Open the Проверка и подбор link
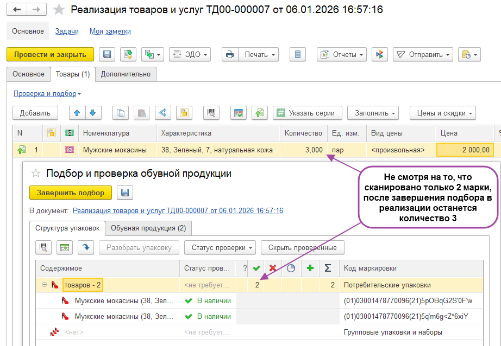Image resolution: width=501 pixels, height=346 pixels. coord(47,93)
